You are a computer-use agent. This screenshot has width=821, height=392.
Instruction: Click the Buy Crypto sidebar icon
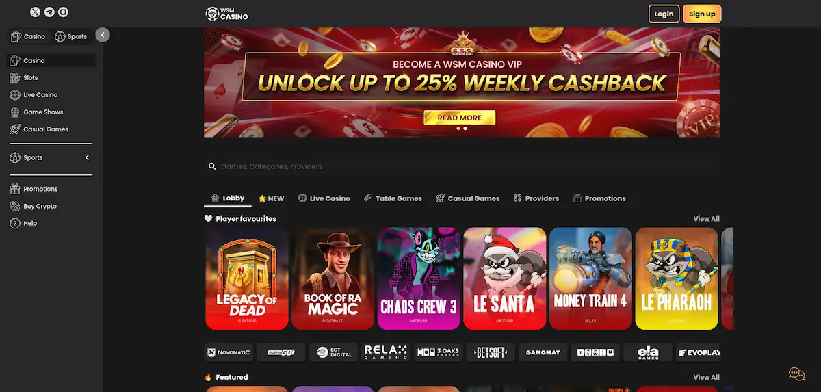(15, 206)
